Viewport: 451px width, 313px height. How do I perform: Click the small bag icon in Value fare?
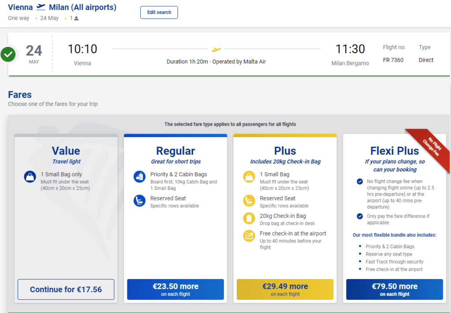tap(30, 177)
